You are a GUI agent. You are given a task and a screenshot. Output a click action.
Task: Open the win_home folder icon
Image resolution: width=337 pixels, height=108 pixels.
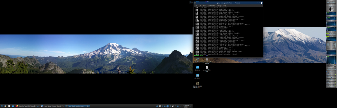pyautogui.click(x=197, y=76)
